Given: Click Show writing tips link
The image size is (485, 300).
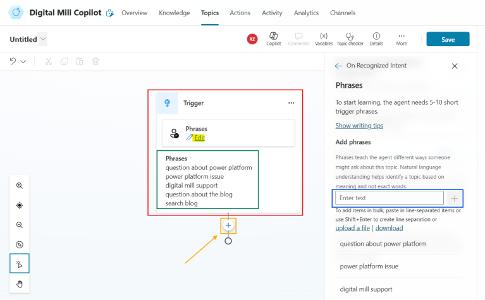Looking at the screenshot, I should tap(359, 126).
